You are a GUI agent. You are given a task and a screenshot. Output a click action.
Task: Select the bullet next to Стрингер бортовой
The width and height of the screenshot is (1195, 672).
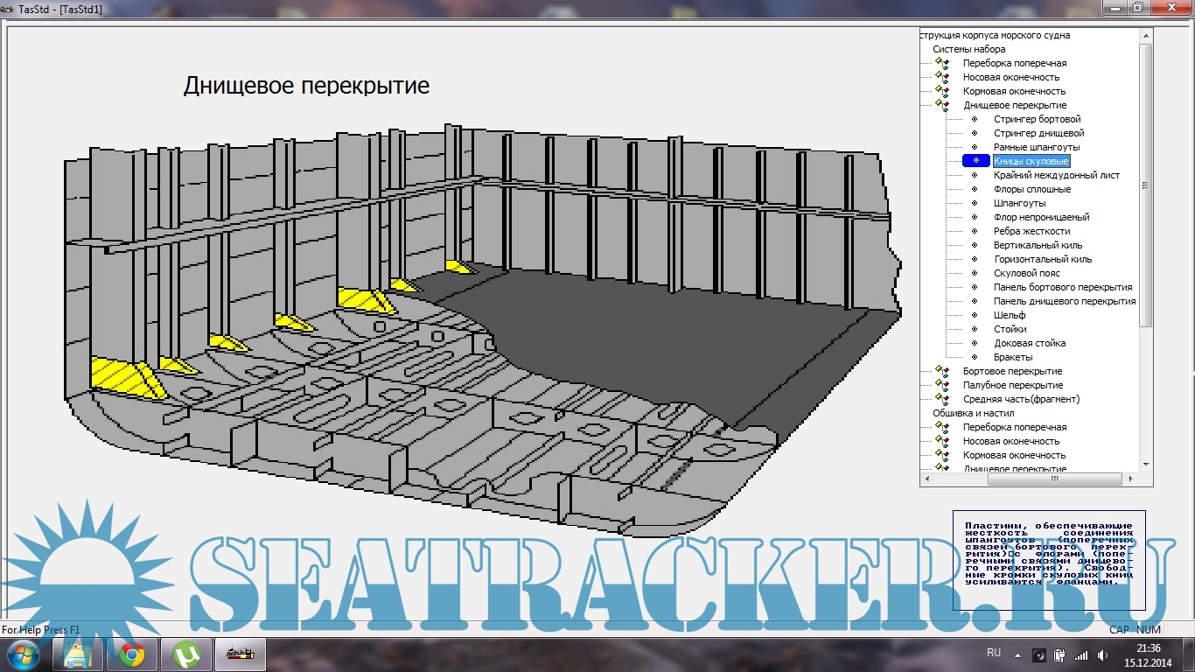[x=975, y=119]
